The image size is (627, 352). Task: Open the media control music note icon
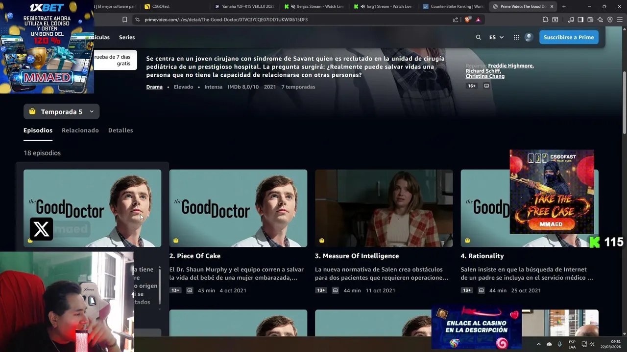point(571,20)
